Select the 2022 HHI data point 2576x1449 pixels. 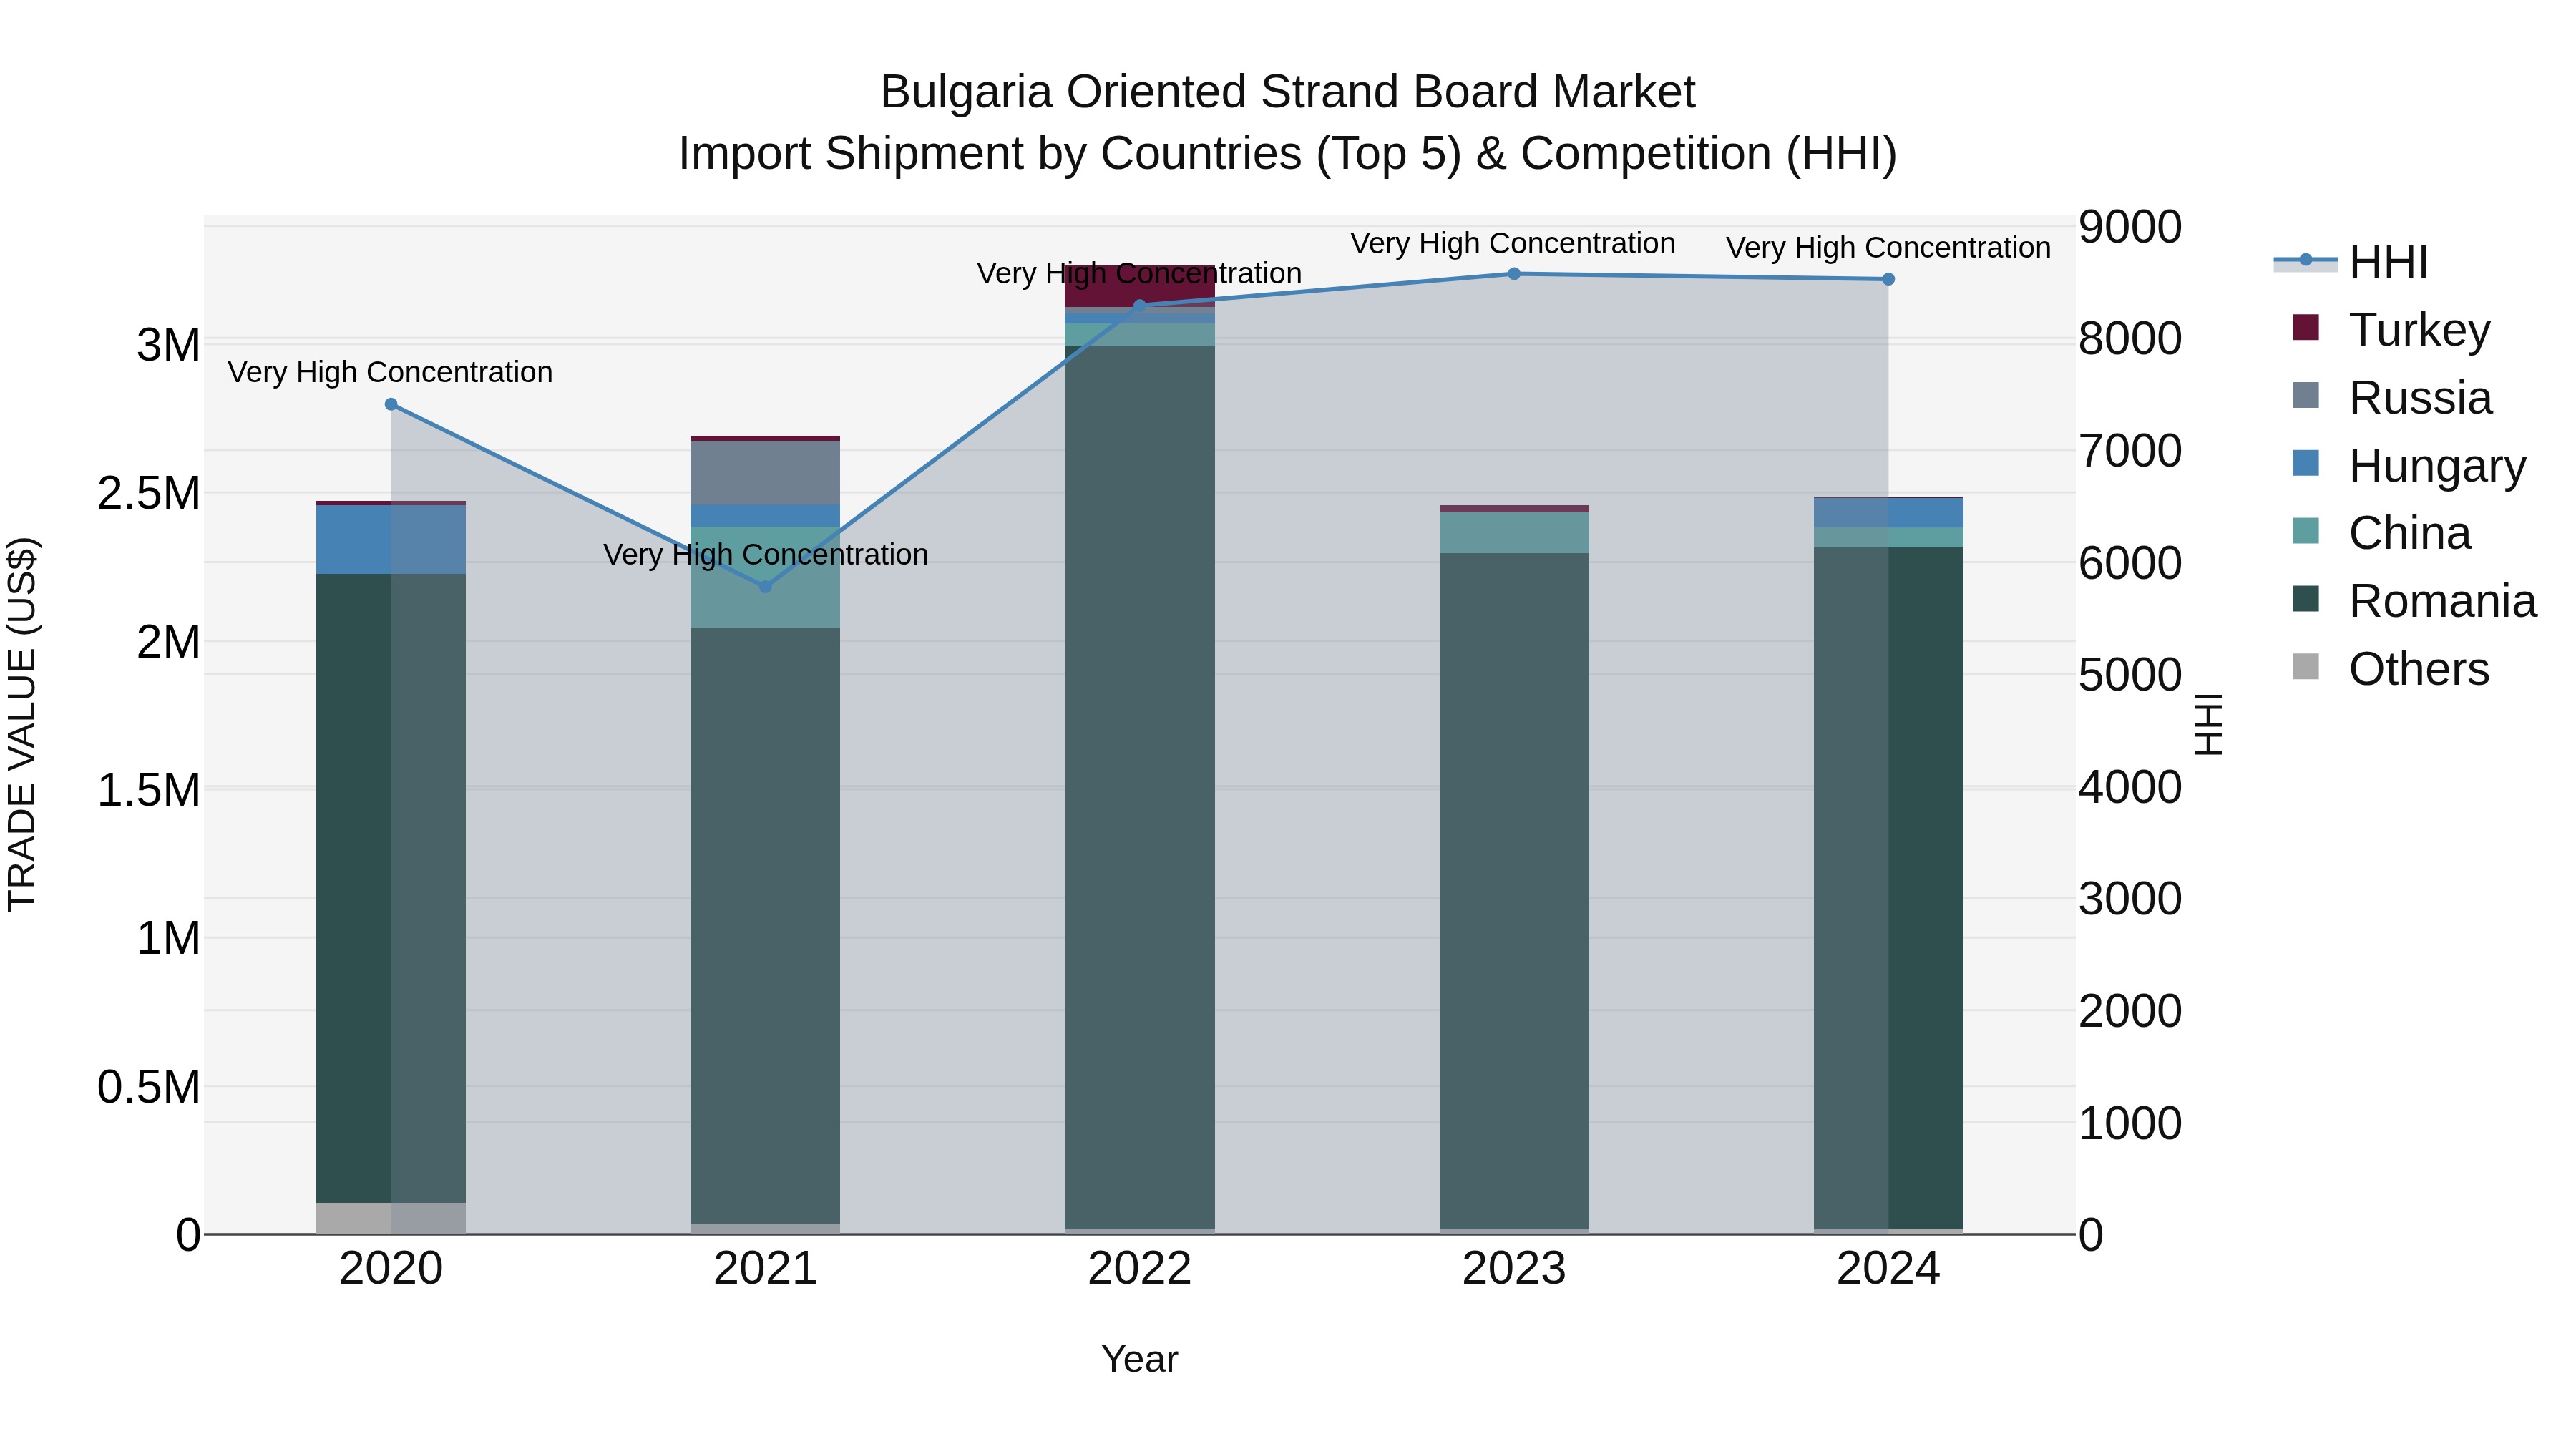pyautogui.click(x=1140, y=306)
